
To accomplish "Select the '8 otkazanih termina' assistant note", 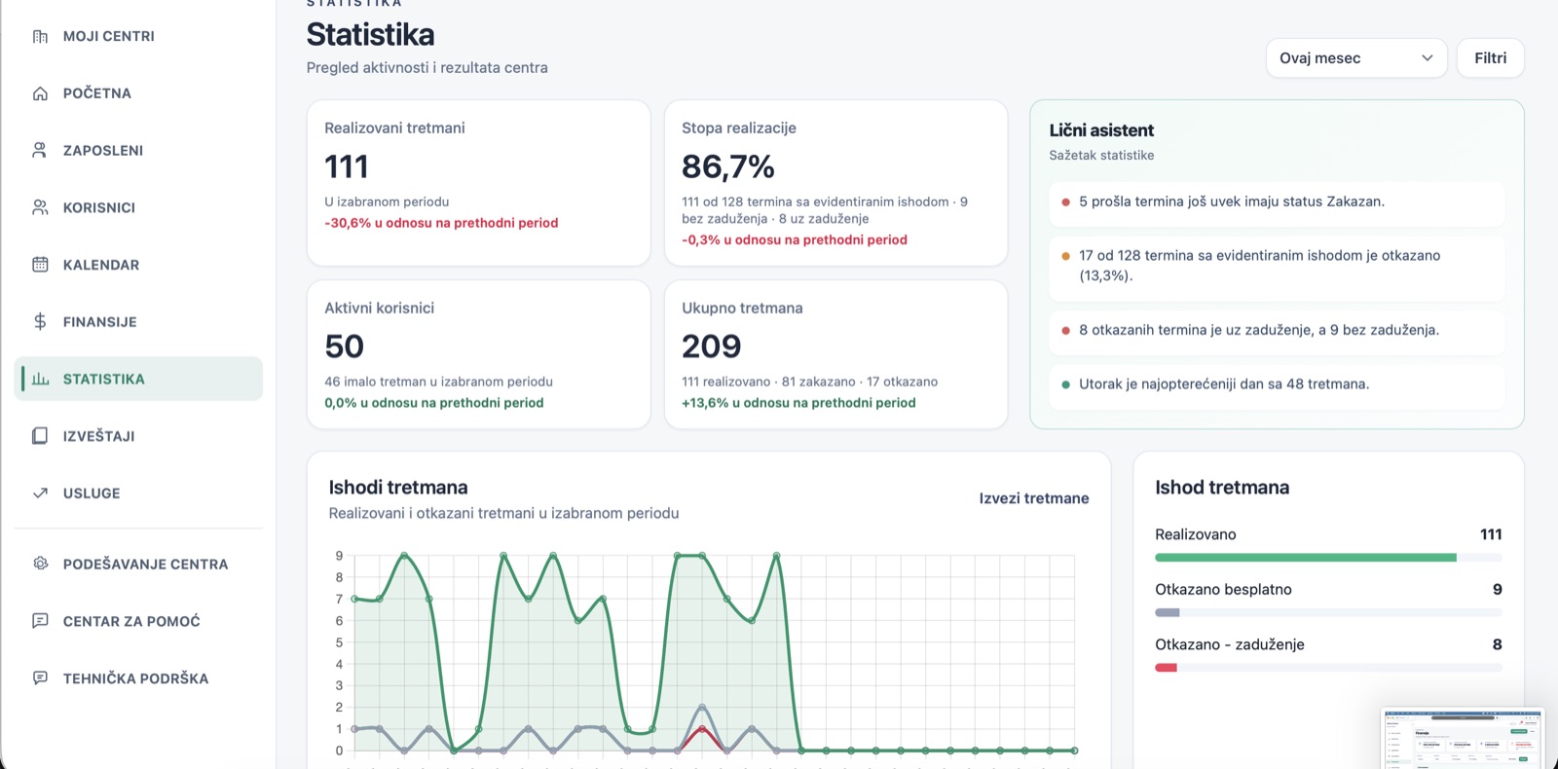I will click(x=1277, y=331).
